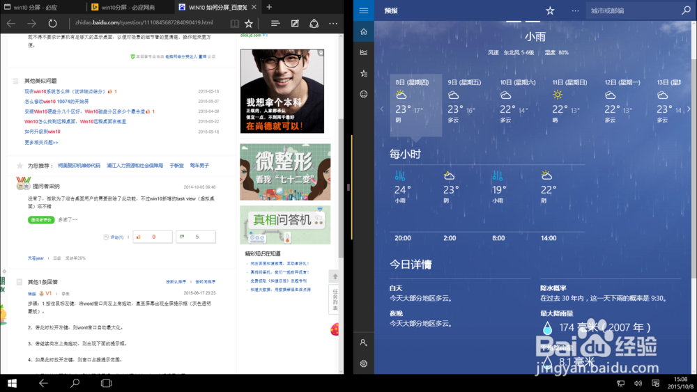The image size is (697, 392).
Task: Open Task View on taskbar
Action: click(106, 383)
